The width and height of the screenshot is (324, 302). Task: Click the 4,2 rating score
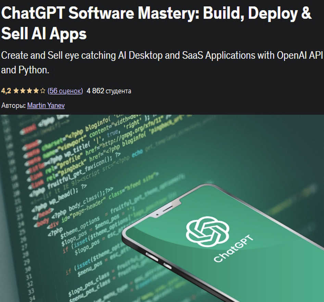coord(6,91)
